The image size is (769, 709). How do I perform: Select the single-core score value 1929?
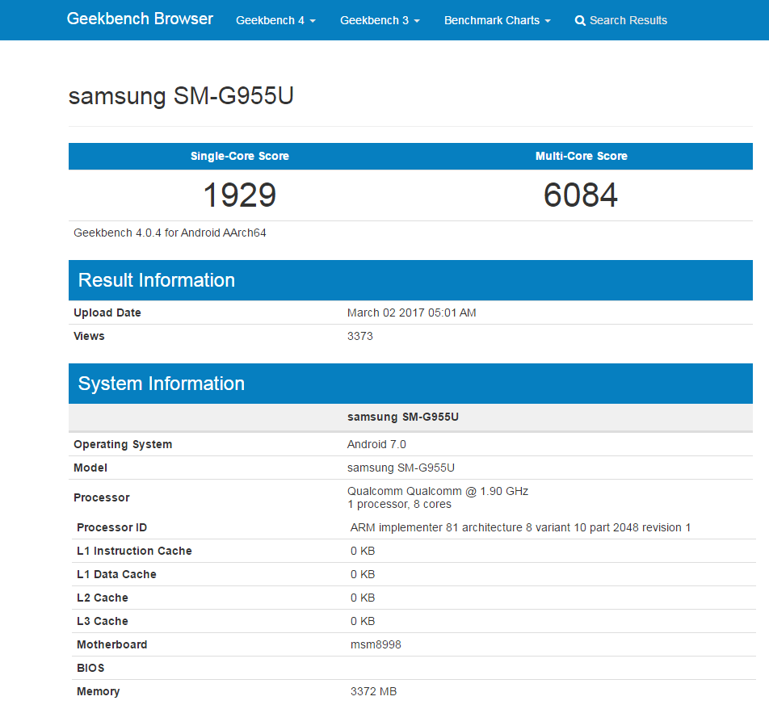240,195
